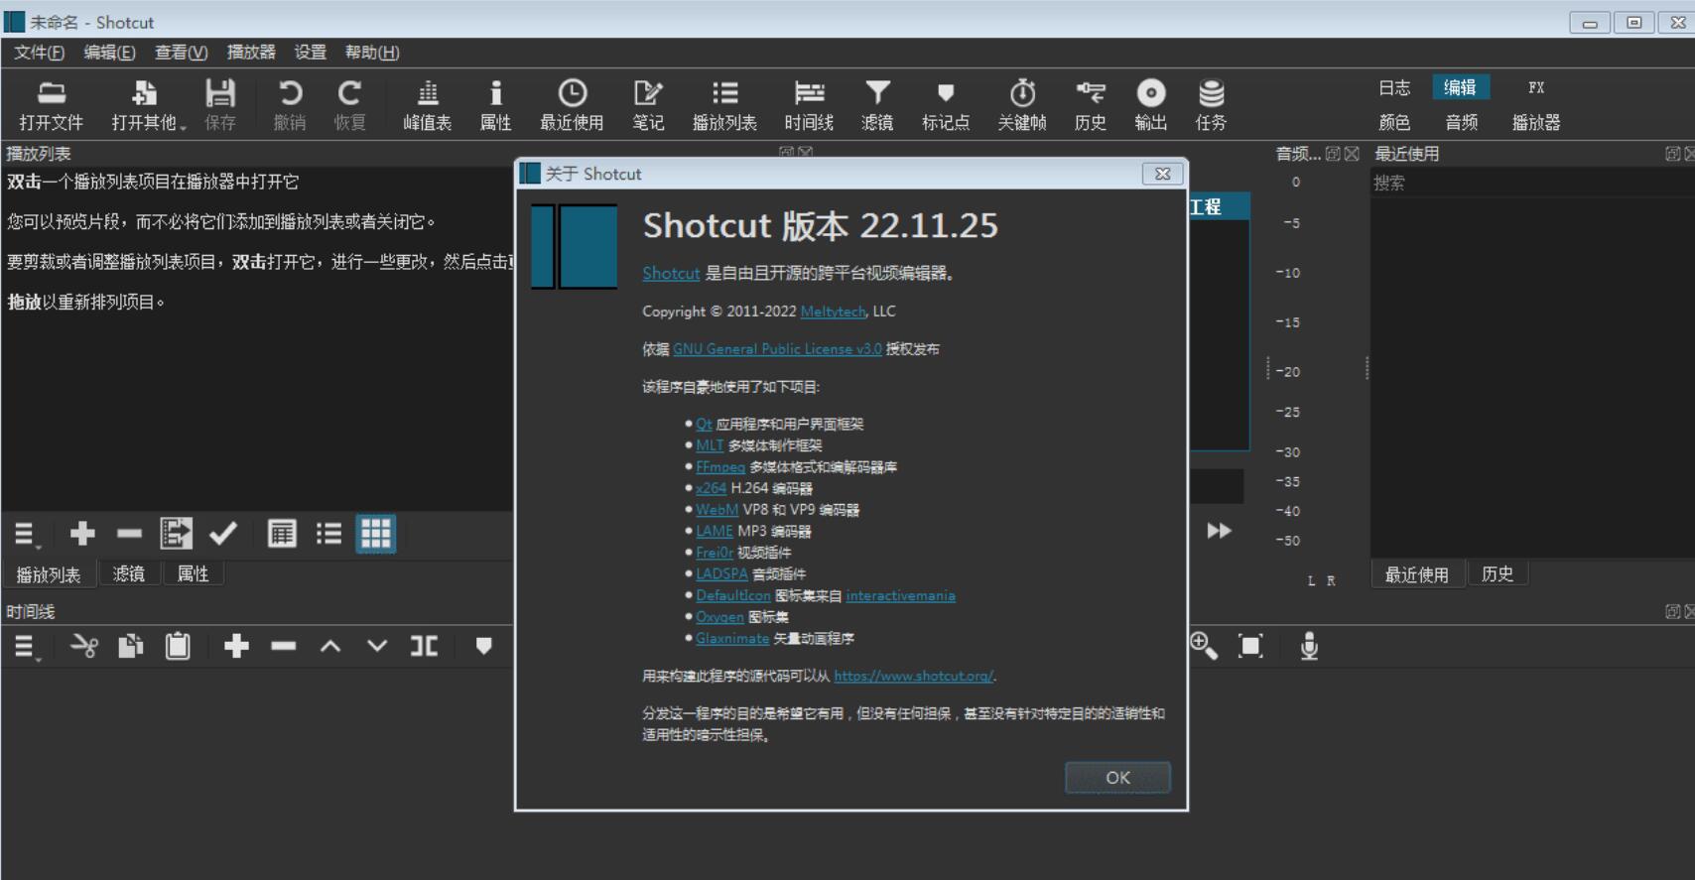Click the Undo (撤销) icon
This screenshot has width=1695, height=880.
point(290,104)
